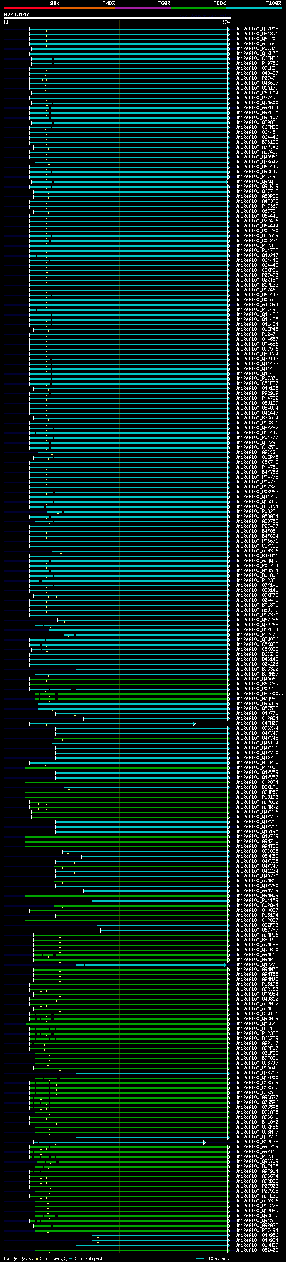Open hit UniRef100_Q3LFQ5
Image resolution: width=286 pixels, height=1262 pixels.
click(256, 1053)
